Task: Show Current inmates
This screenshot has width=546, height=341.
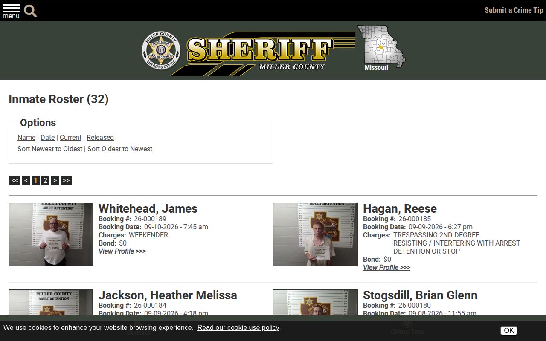Action: tap(70, 137)
